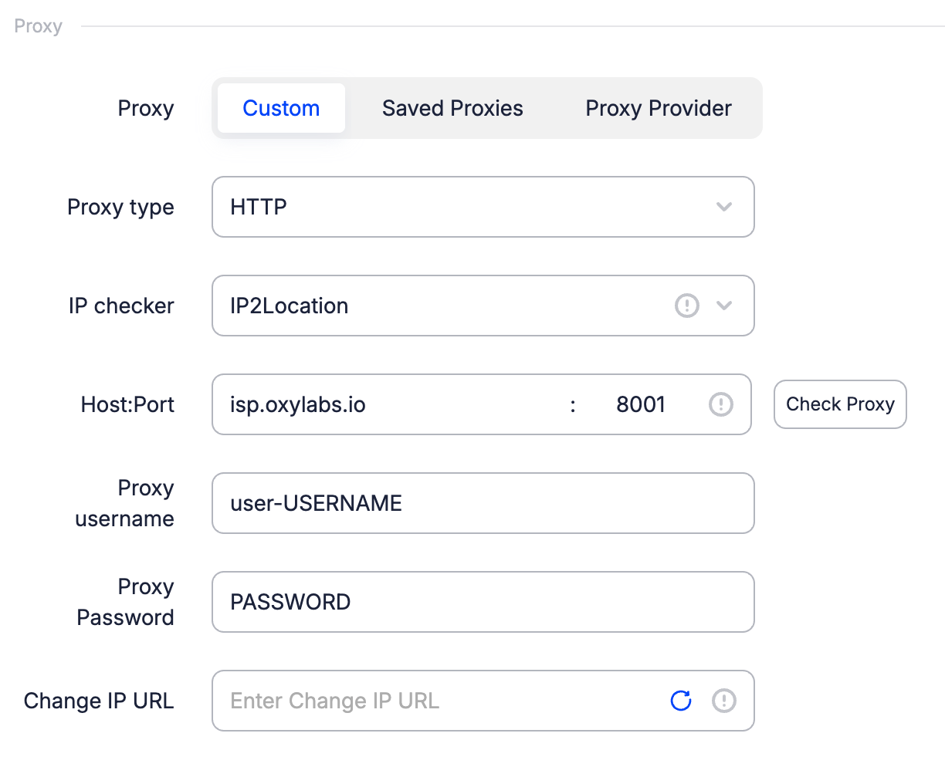Click the Proxy section header label
This screenshot has width=945, height=767.
[38, 26]
